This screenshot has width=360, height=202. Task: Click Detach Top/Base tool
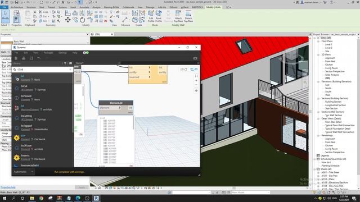click(188, 16)
